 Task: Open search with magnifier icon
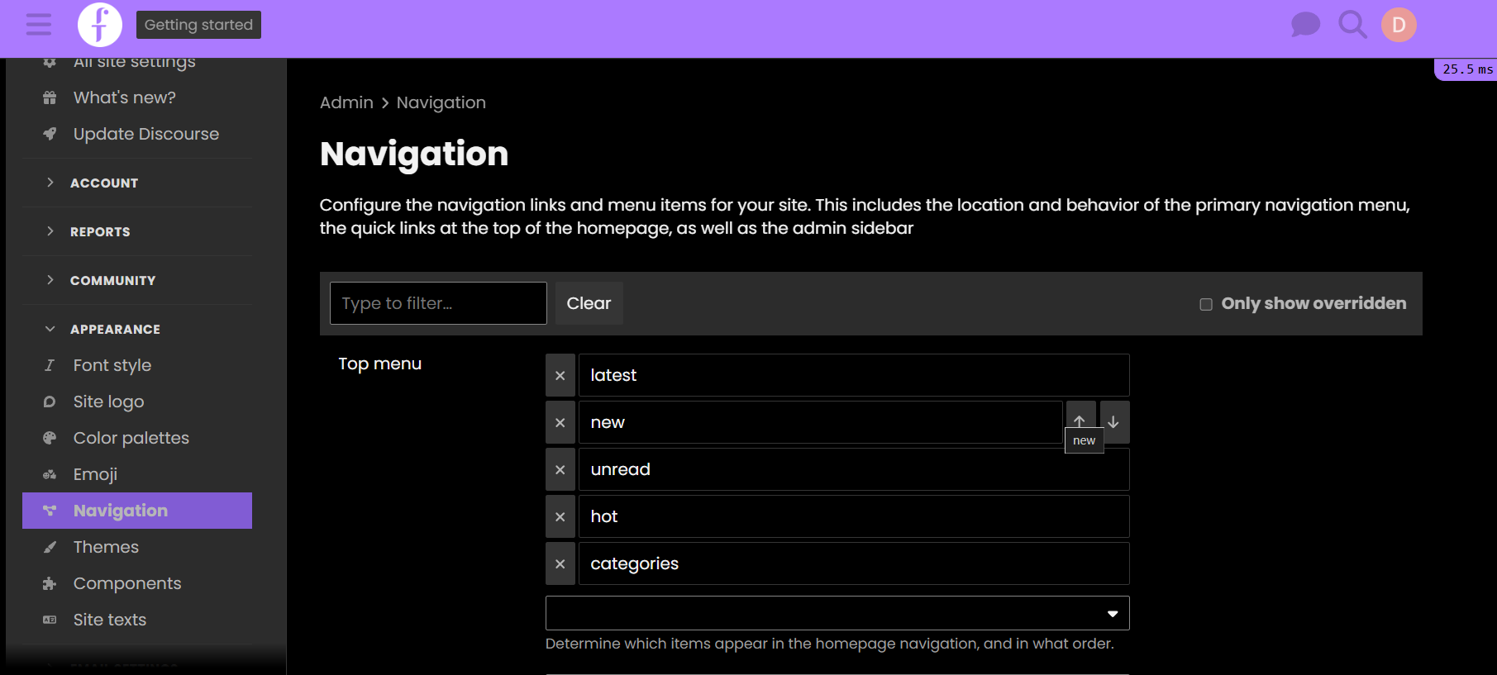pyautogui.click(x=1352, y=25)
